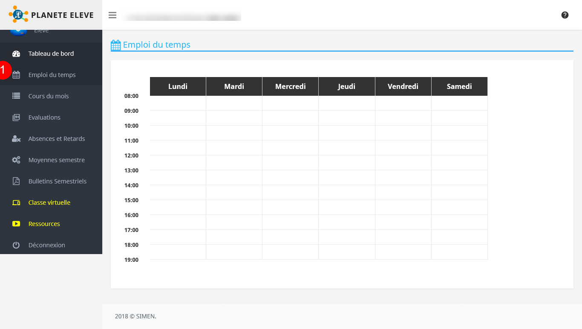Select the Lundi column header
Image resolution: width=582 pixels, height=329 pixels.
pyautogui.click(x=178, y=86)
